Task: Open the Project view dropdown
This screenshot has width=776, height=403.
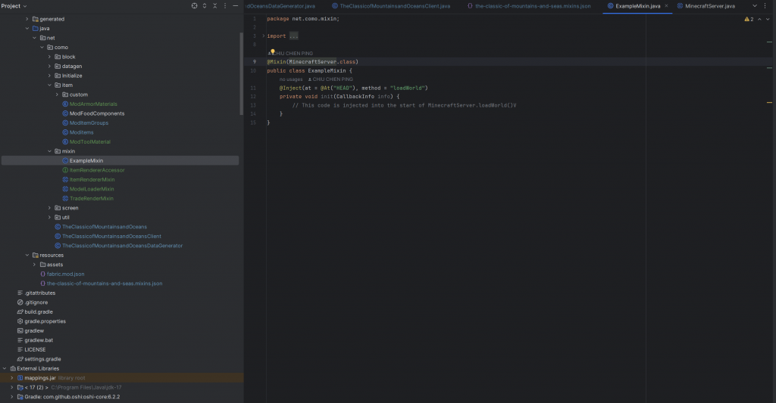Action: [14, 6]
